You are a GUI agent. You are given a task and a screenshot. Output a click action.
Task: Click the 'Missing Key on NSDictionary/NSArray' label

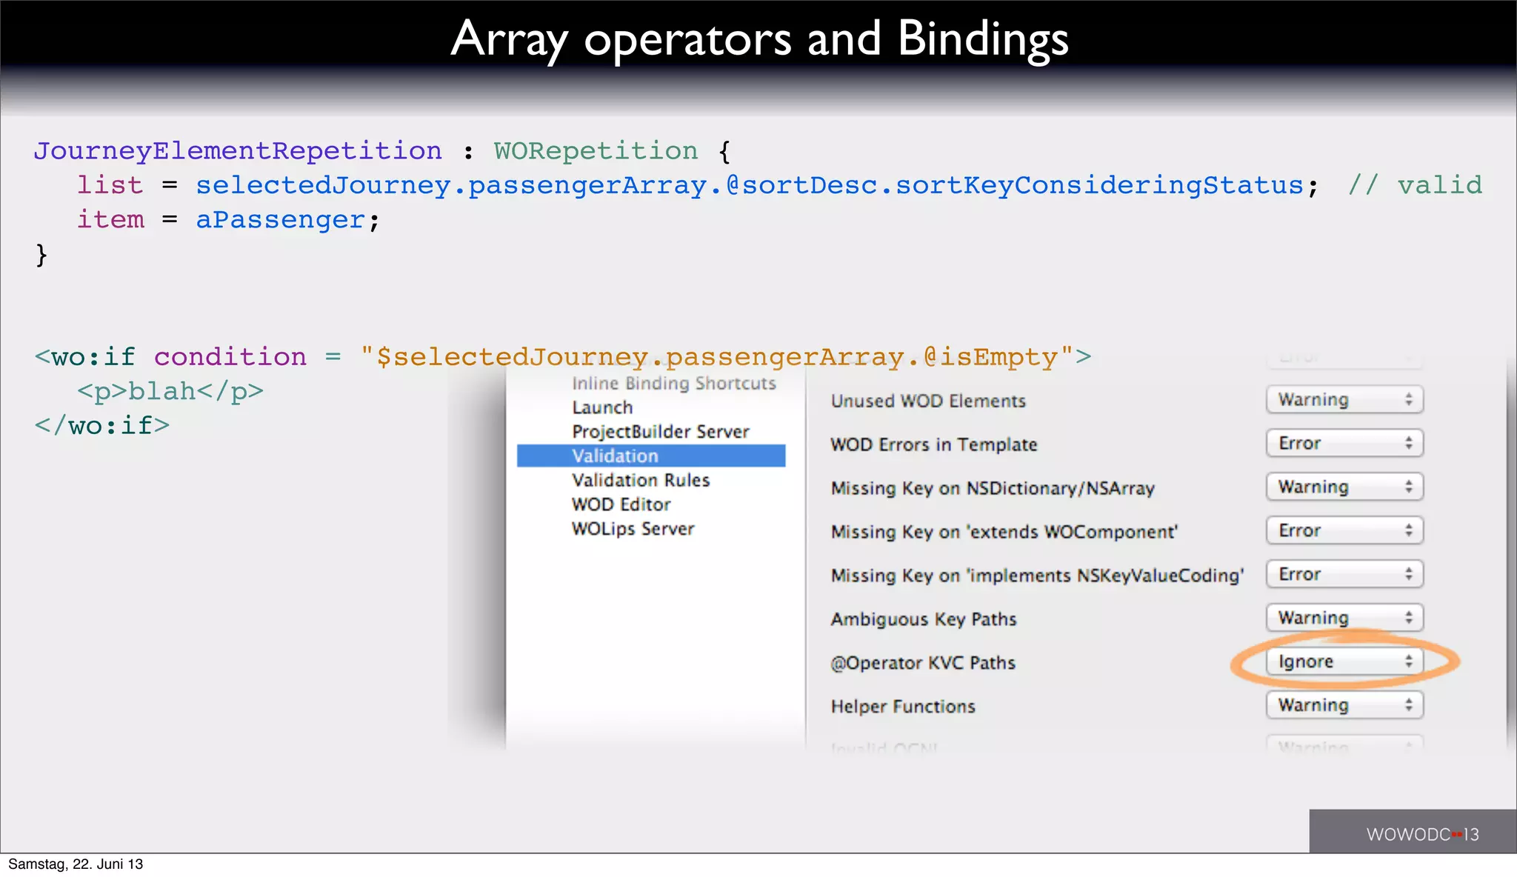993,488
